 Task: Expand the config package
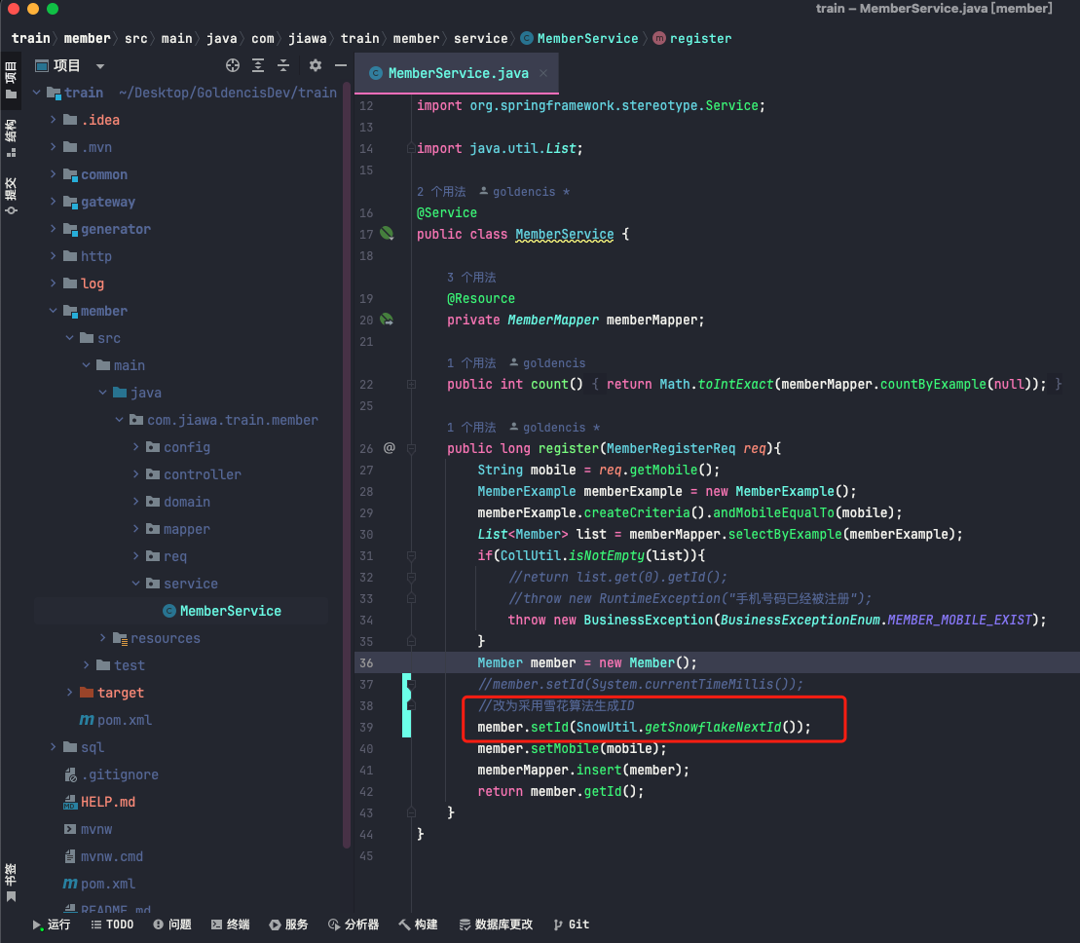135,447
